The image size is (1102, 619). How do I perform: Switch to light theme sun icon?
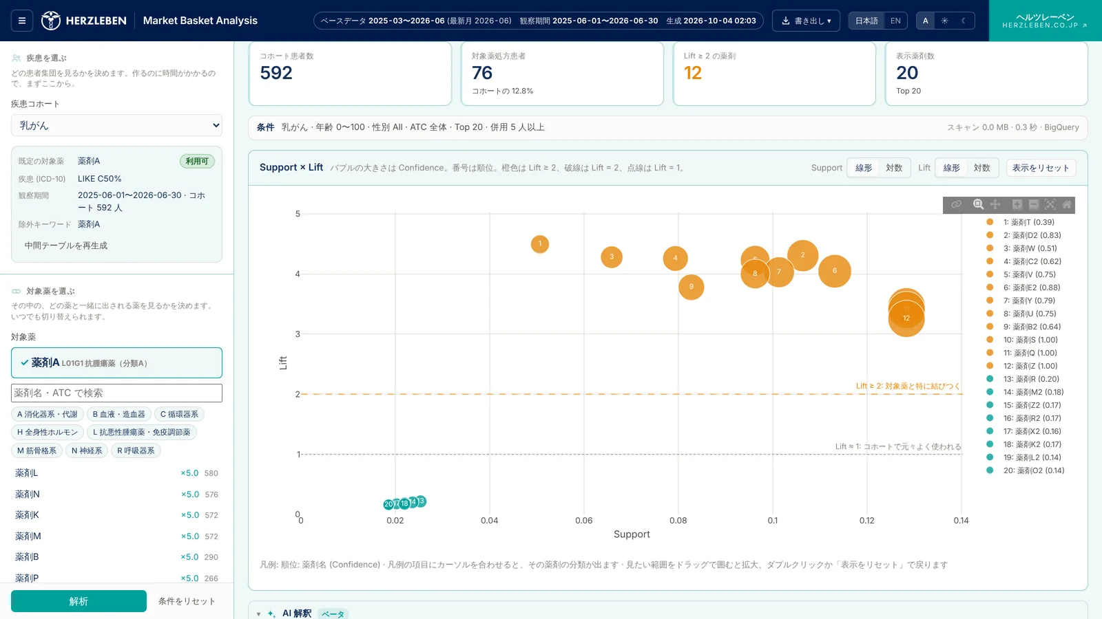pyautogui.click(x=944, y=21)
